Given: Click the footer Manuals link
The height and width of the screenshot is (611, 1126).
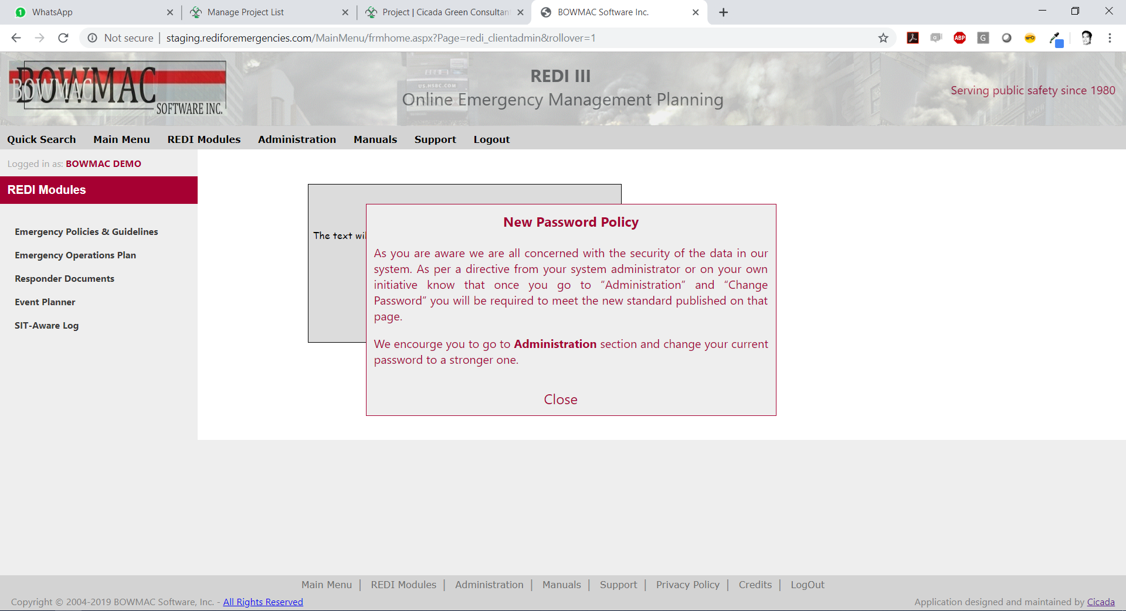Looking at the screenshot, I should [561, 585].
